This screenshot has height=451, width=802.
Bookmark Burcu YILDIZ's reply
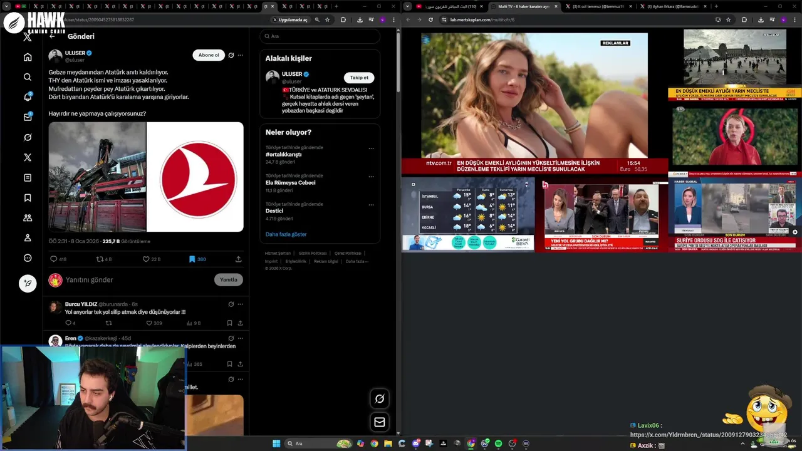229,323
